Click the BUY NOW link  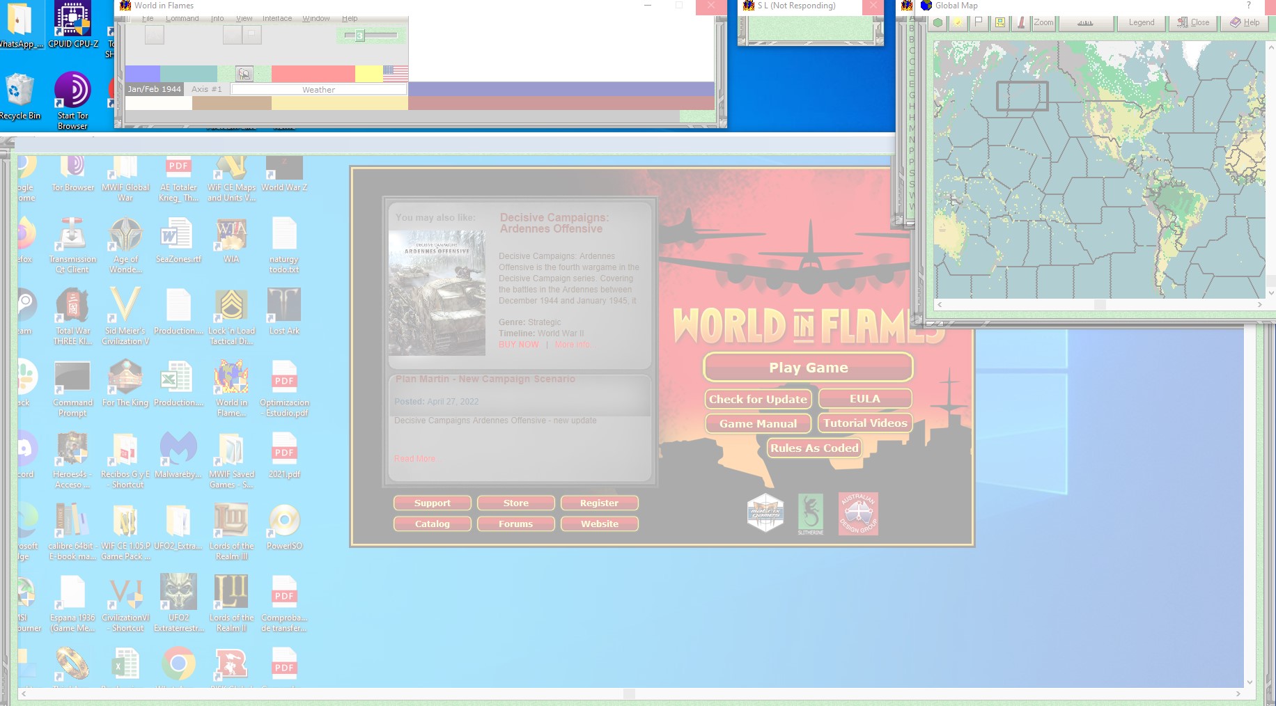(519, 345)
